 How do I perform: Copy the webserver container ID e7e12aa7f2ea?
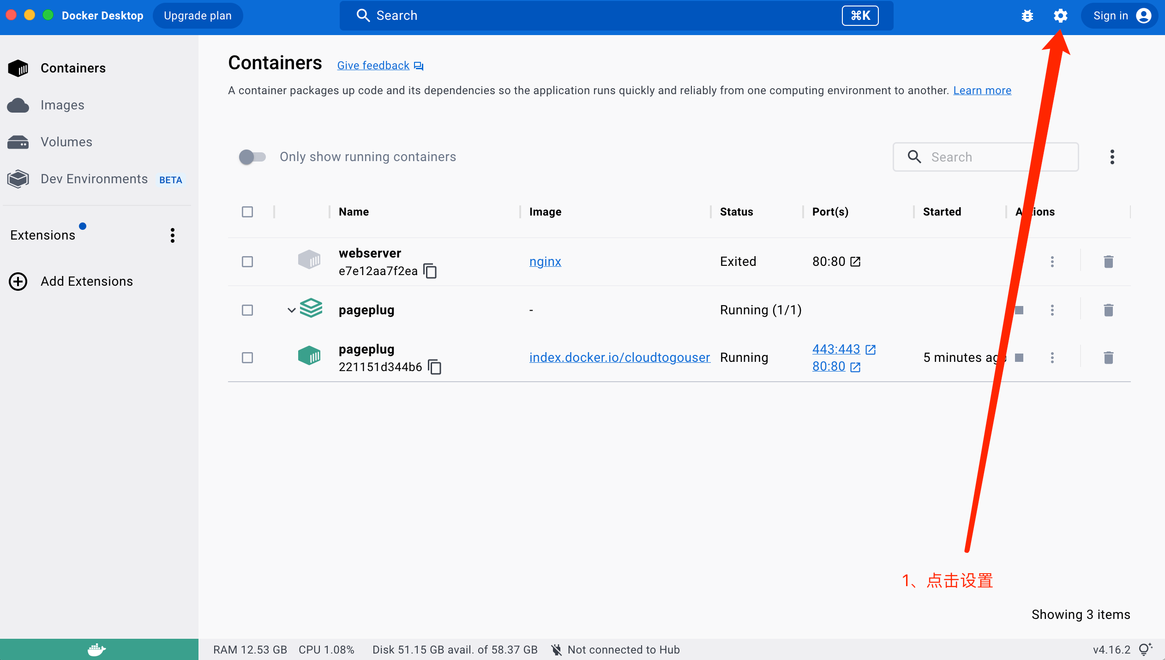point(430,271)
